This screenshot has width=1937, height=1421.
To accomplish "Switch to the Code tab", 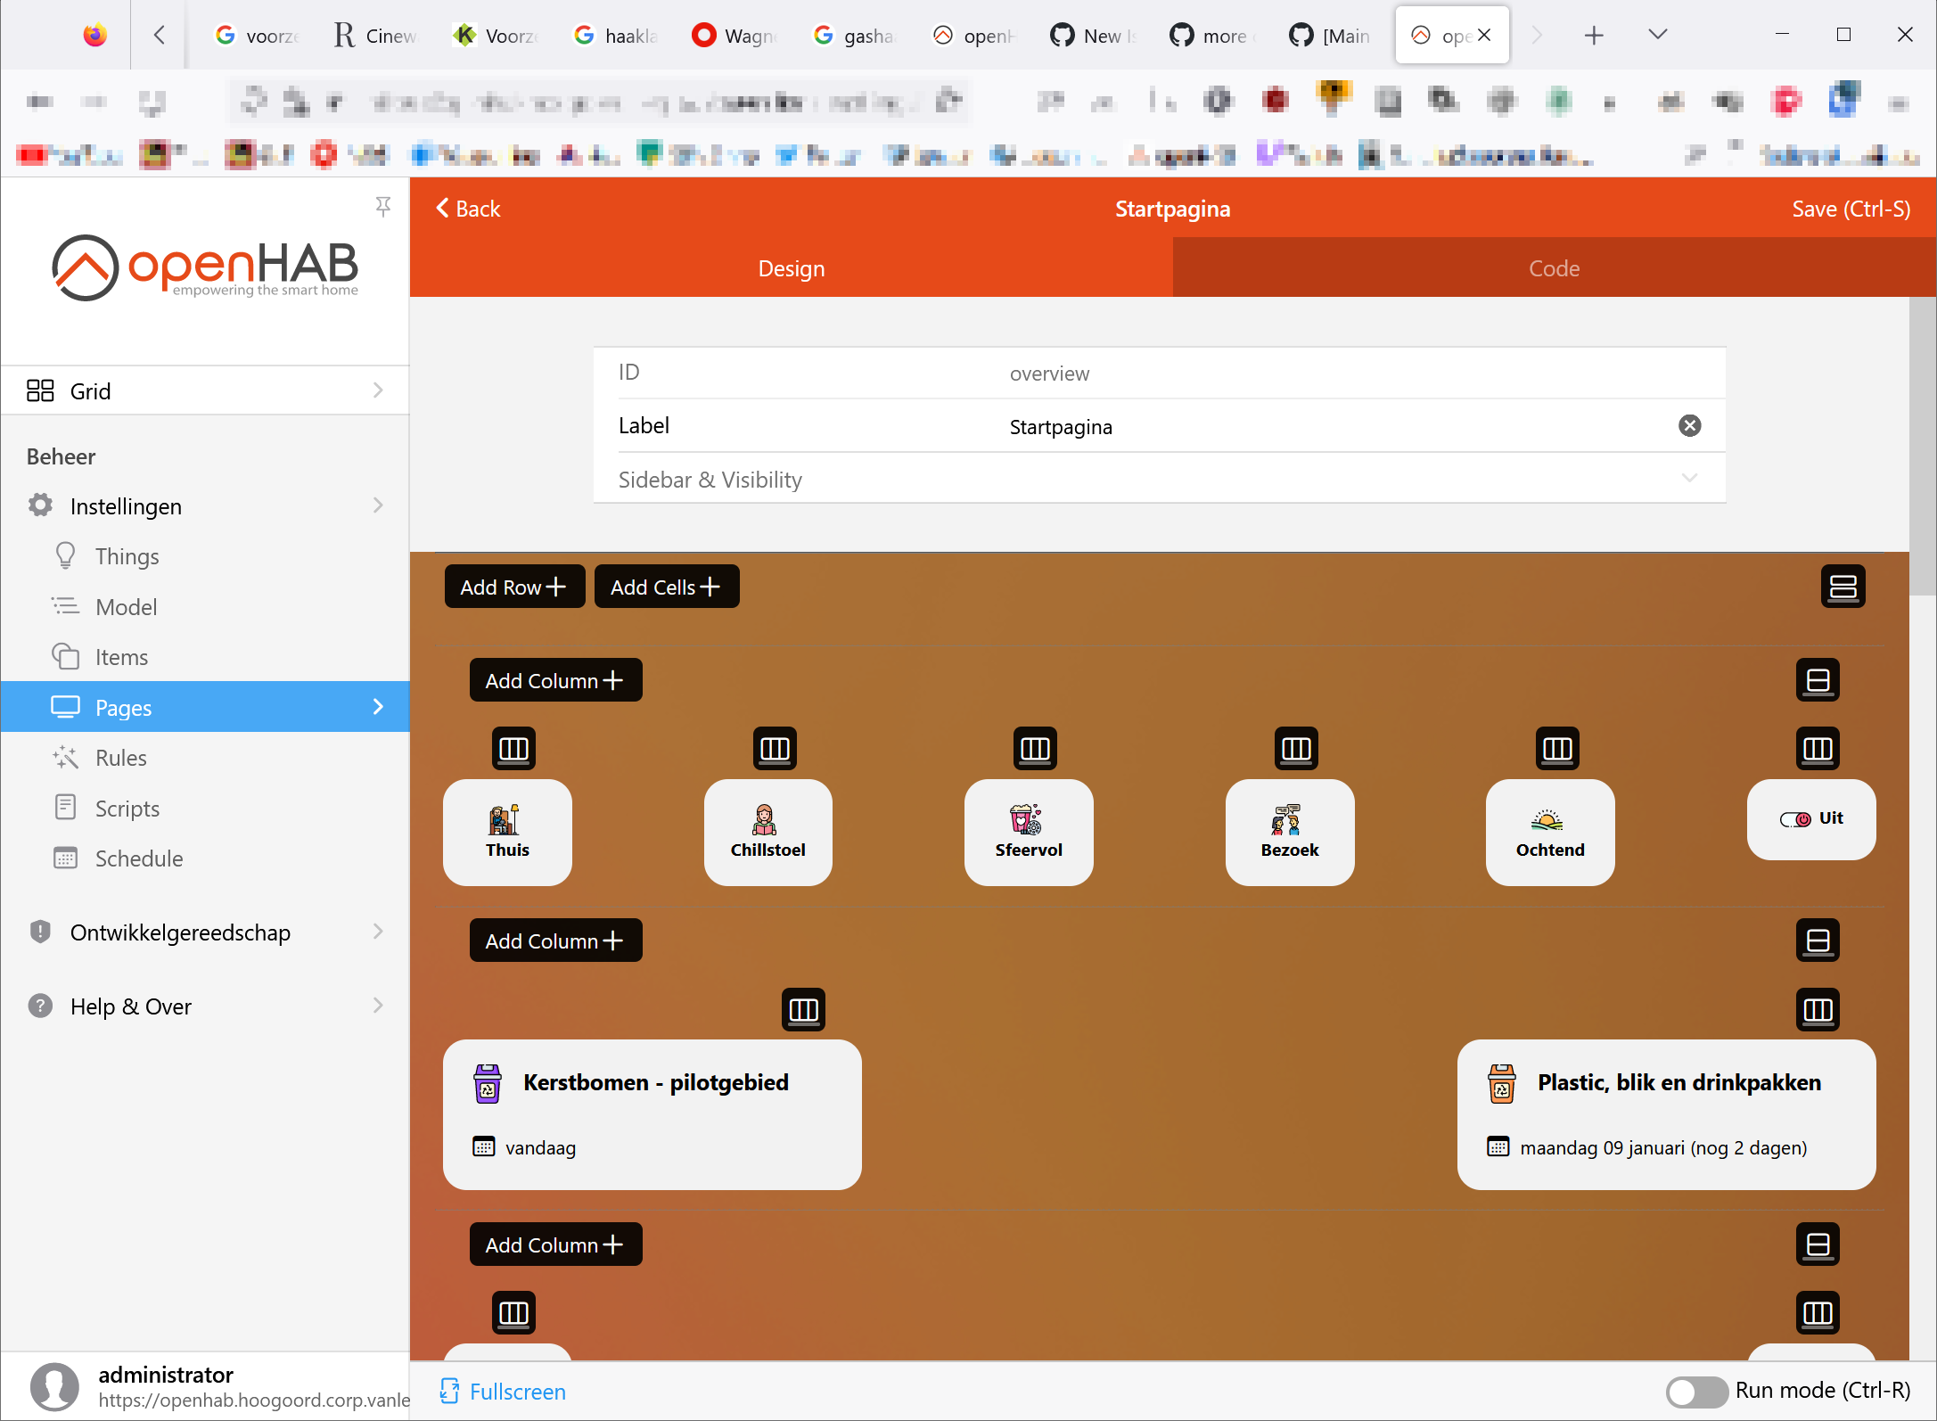I will pyautogui.click(x=1553, y=267).
